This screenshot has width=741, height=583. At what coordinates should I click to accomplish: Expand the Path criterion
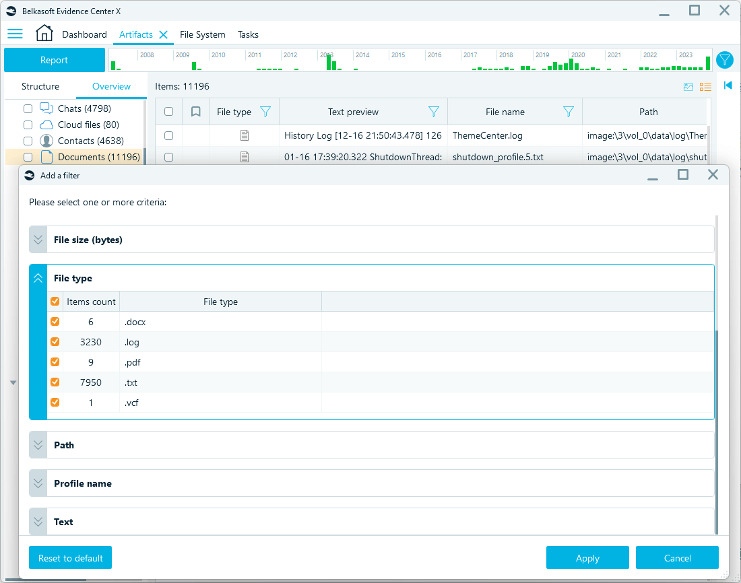[x=38, y=445]
